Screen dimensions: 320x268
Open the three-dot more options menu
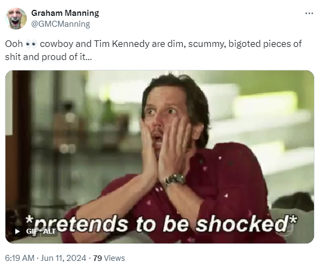309,14
